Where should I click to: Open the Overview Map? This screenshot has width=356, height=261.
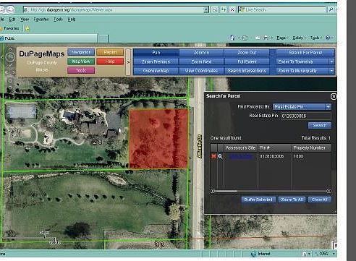(156, 71)
